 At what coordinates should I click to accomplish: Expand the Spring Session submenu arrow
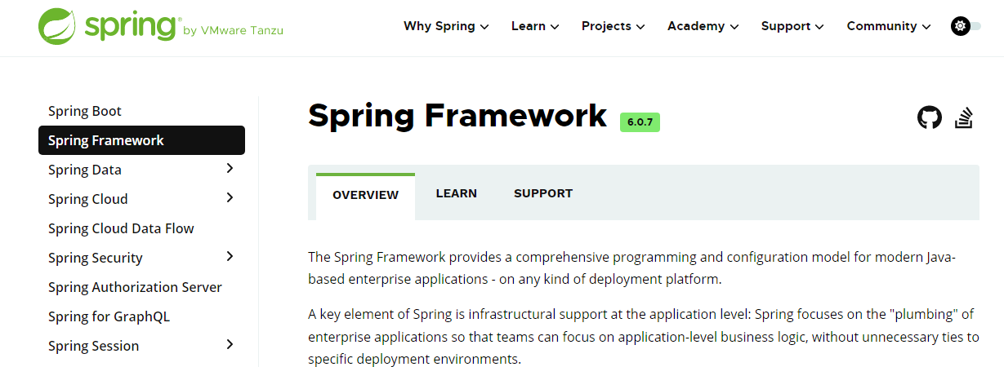point(230,345)
